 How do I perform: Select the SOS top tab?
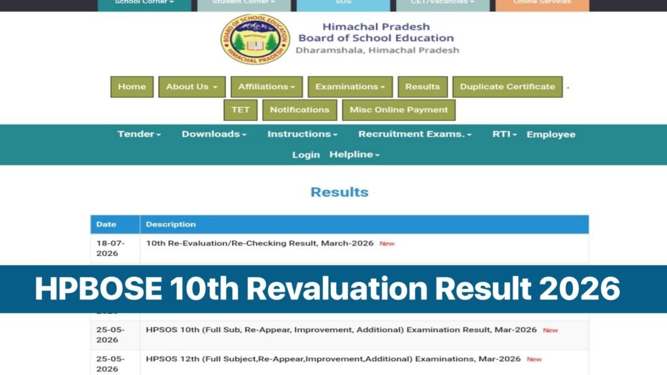point(343,4)
